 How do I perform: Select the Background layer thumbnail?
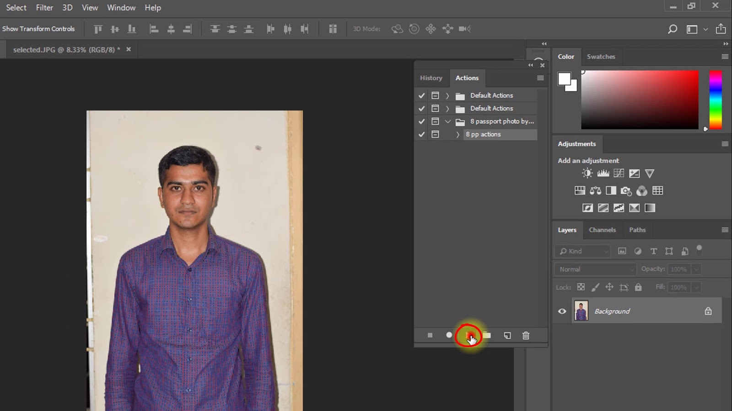click(x=581, y=311)
